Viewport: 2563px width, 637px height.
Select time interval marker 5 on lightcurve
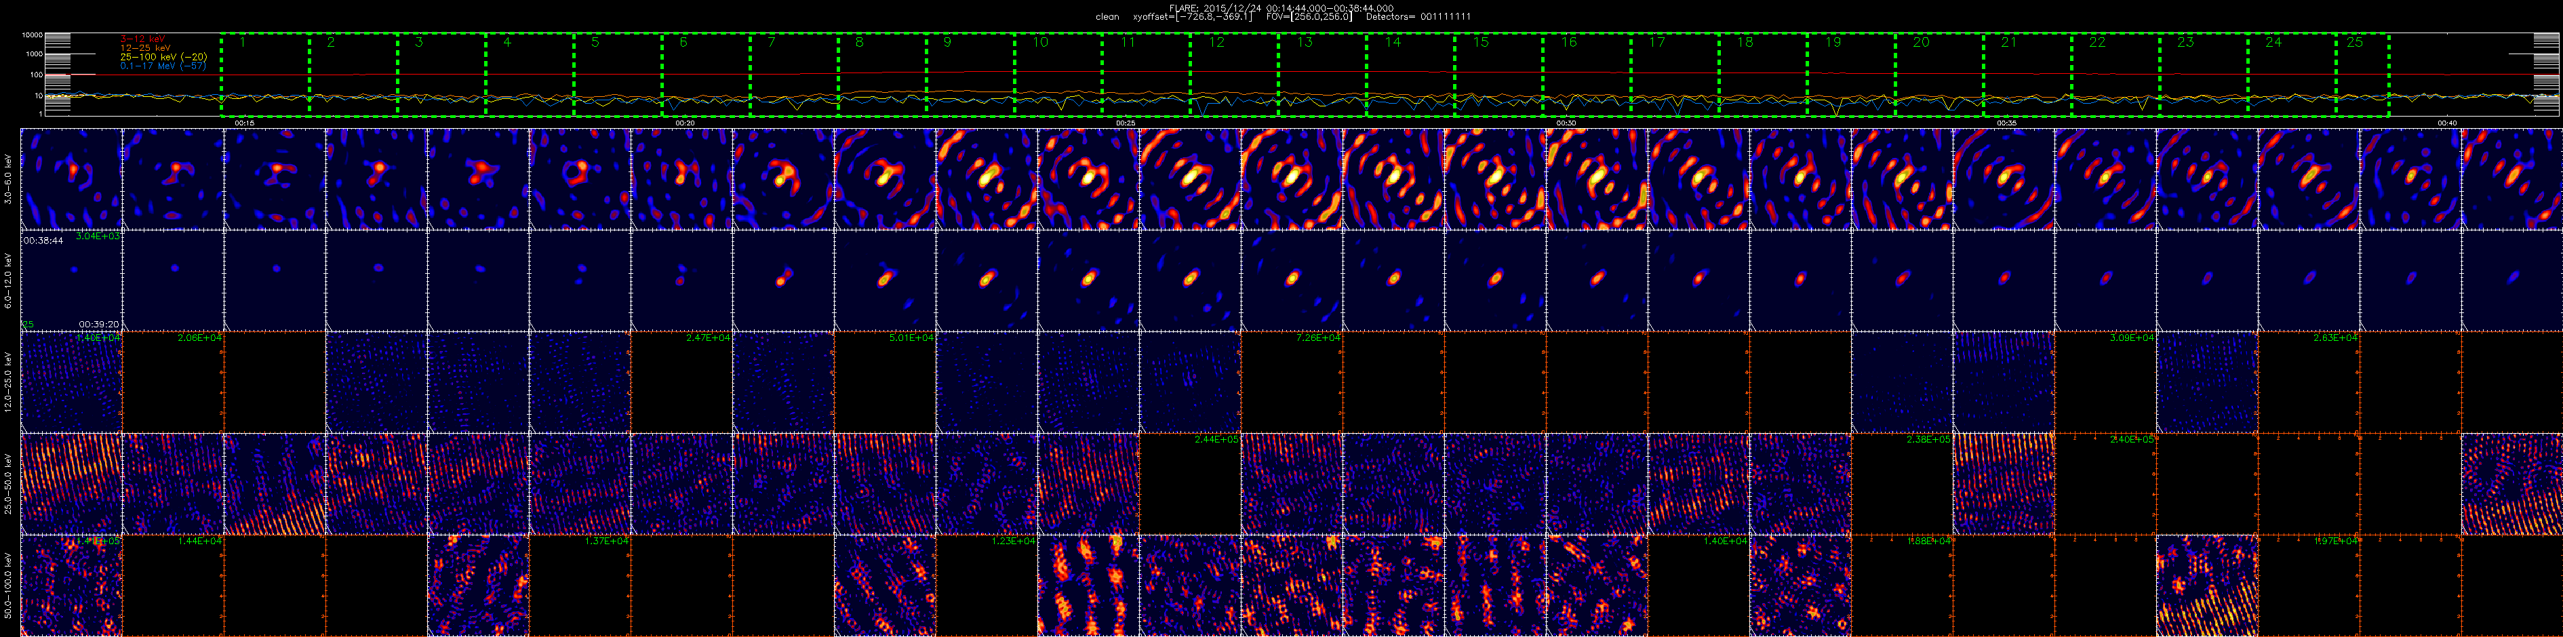click(x=595, y=43)
